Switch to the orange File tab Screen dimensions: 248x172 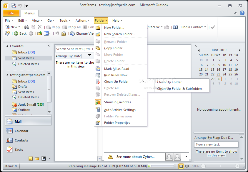pyautogui.click(x=11, y=13)
